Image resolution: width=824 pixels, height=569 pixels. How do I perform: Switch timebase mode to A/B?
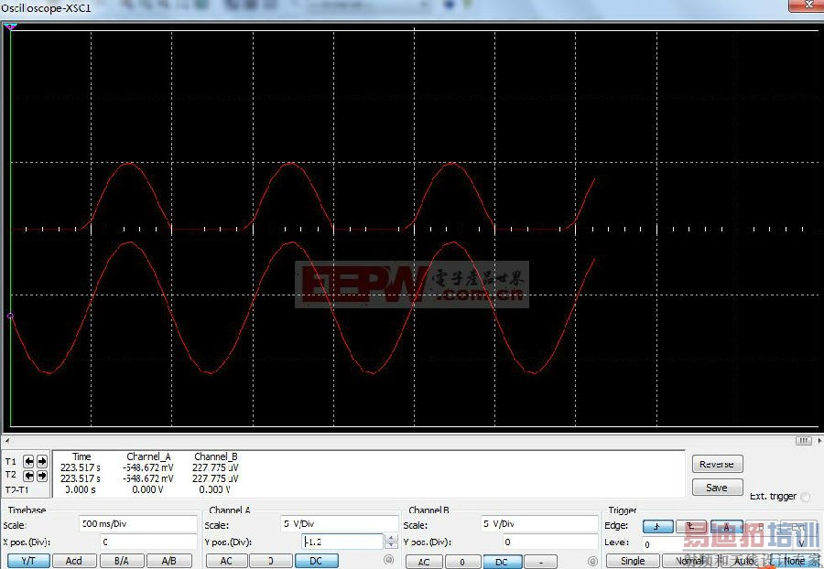(168, 561)
